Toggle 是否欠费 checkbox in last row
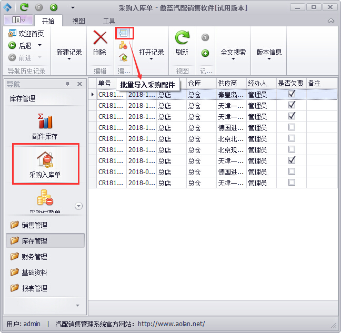This screenshot has height=333, width=341. [x=292, y=183]
